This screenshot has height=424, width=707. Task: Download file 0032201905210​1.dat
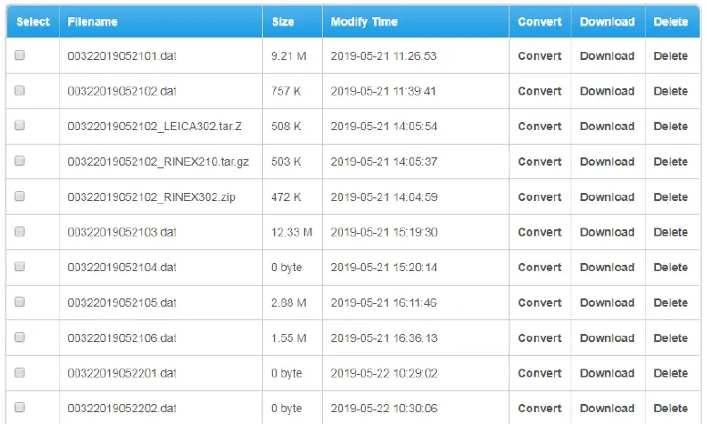[x=607, y=56]
